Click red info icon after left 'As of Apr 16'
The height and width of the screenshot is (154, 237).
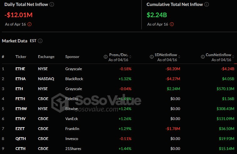point(29,24)
